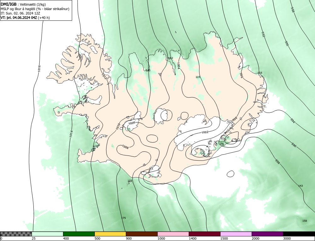
Task: Click the black legend swatch above 3000
Action: (299, 234)
